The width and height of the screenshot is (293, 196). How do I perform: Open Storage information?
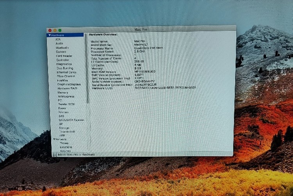click(64, 128)
